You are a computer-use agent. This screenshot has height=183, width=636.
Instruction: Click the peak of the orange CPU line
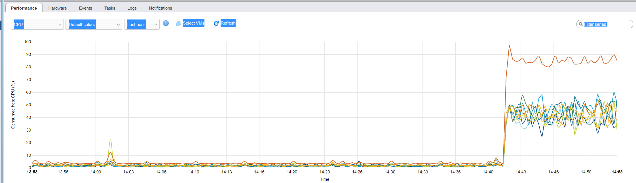pyautogui.click(x=509, y=45)
